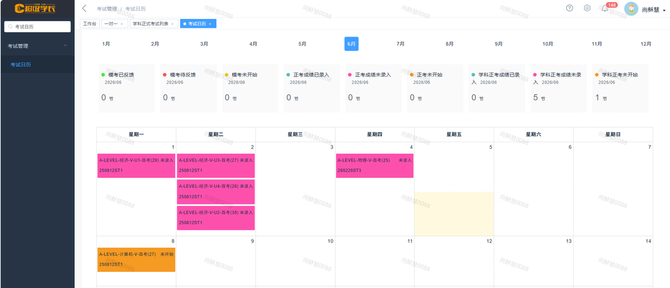Close the 考试日历 tab

pyautogui.click(x=210, y=24)
